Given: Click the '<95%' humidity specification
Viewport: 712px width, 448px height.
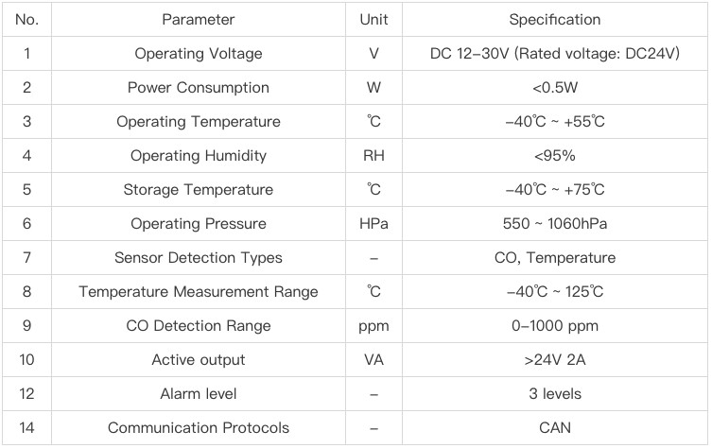Looking at the screenshot, I should 554,155.
